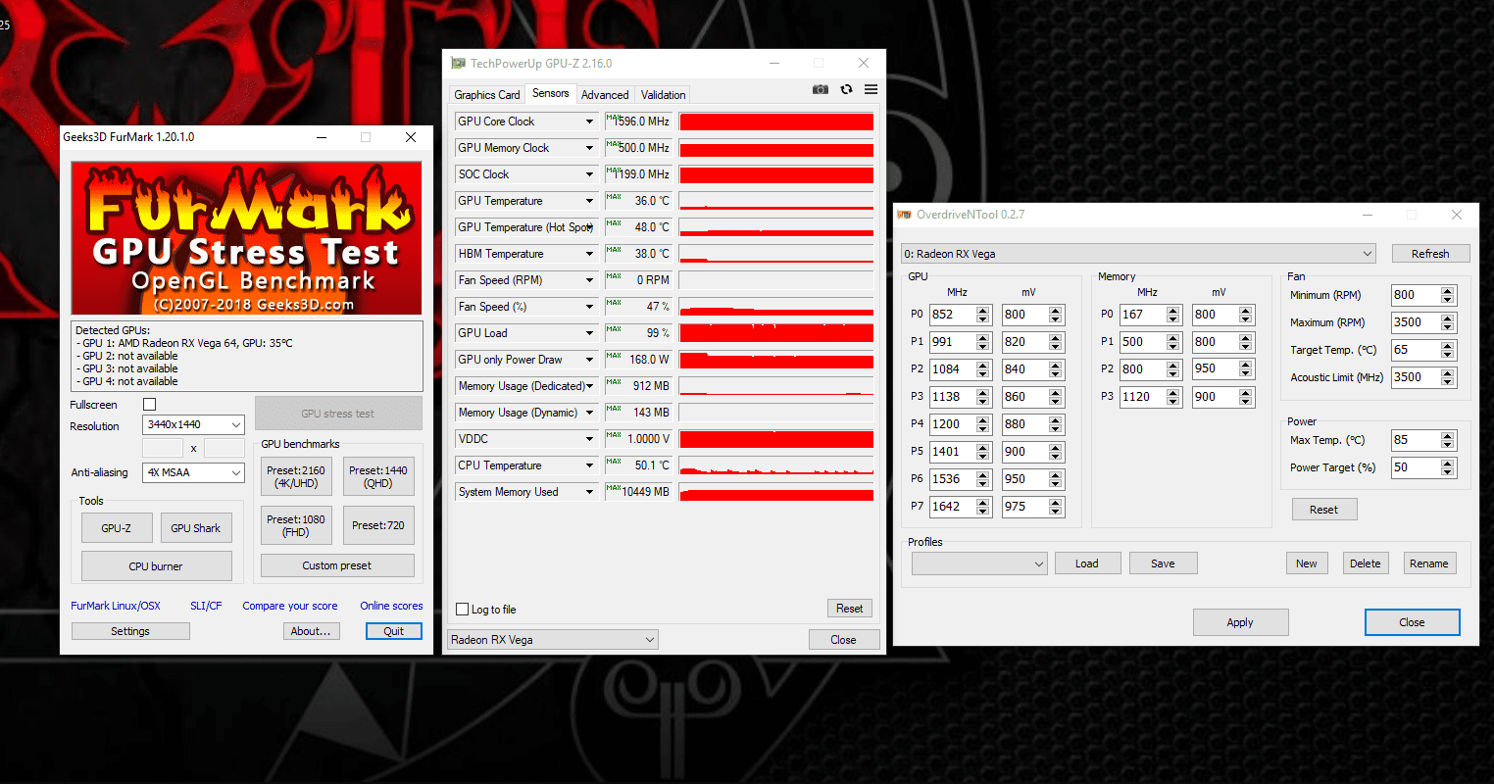The height and width of the screenshot is (784, 1494).
Task: Open OverdriveNTool GPU selection dropdown
Action: click(x=1138, y=254)
